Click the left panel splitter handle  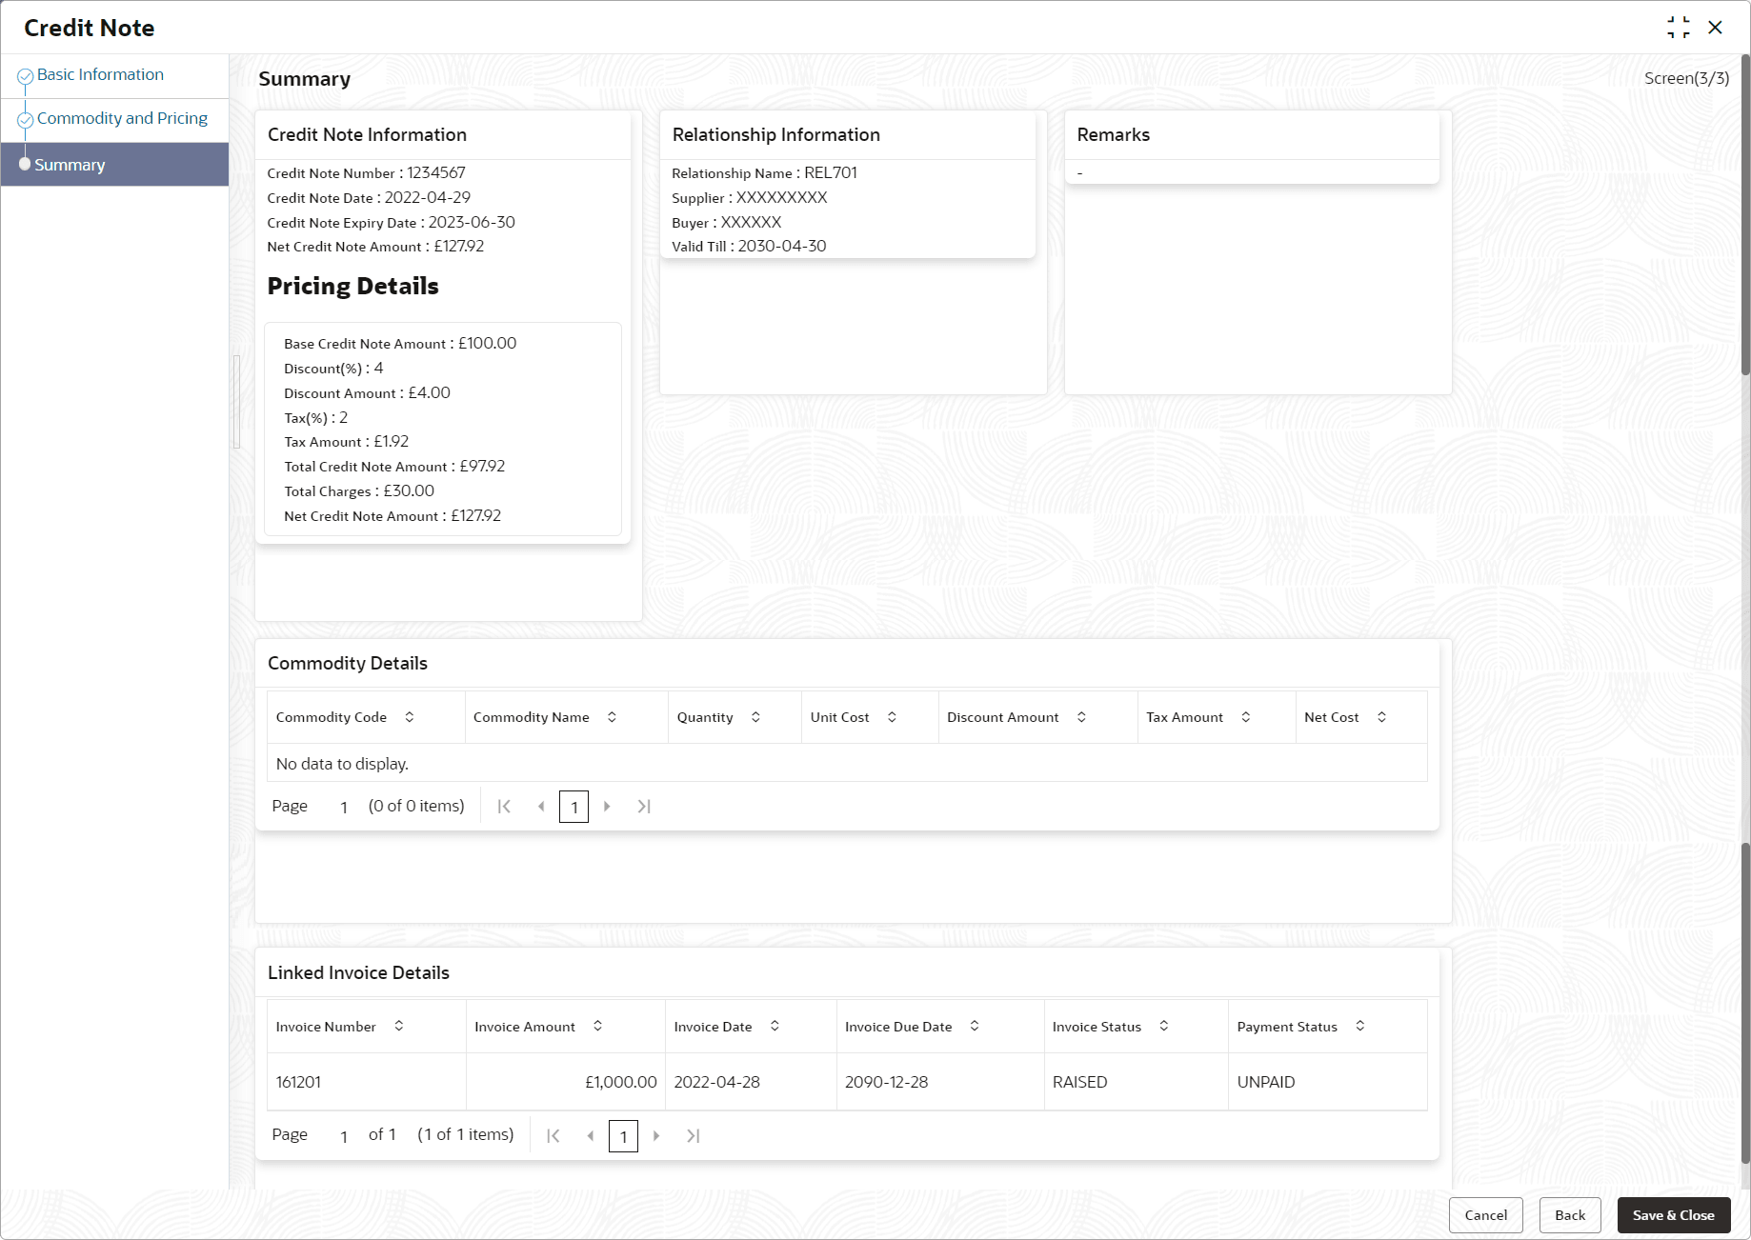point(236,401)
